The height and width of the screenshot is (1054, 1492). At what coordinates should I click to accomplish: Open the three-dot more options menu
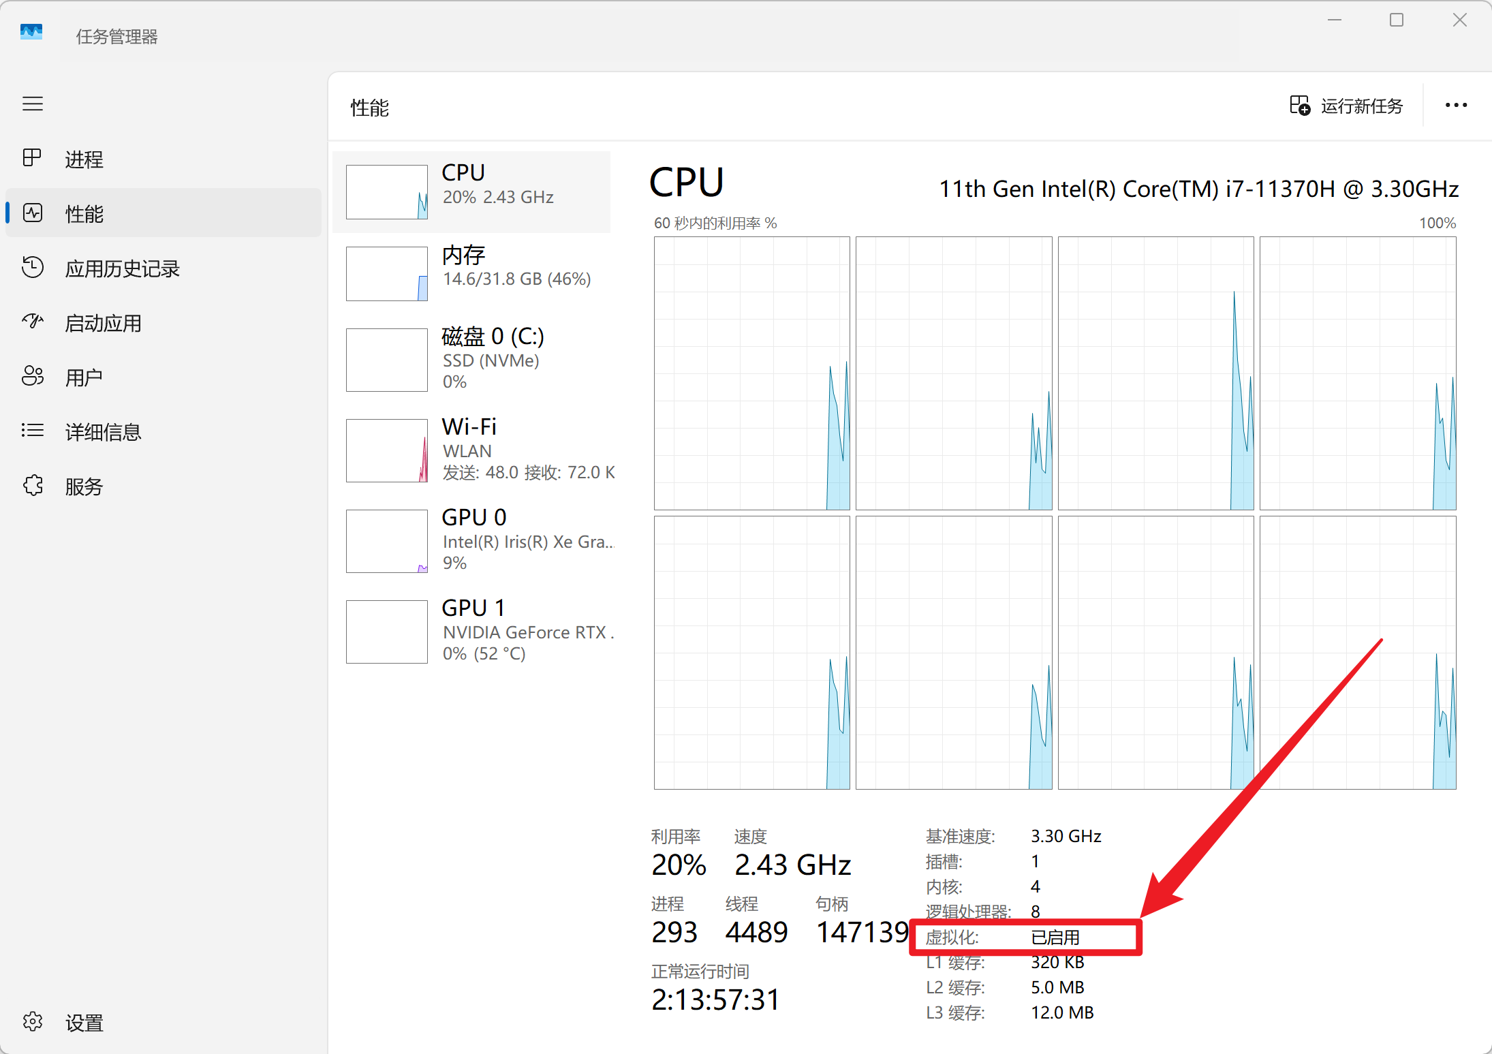[1456, 106]
